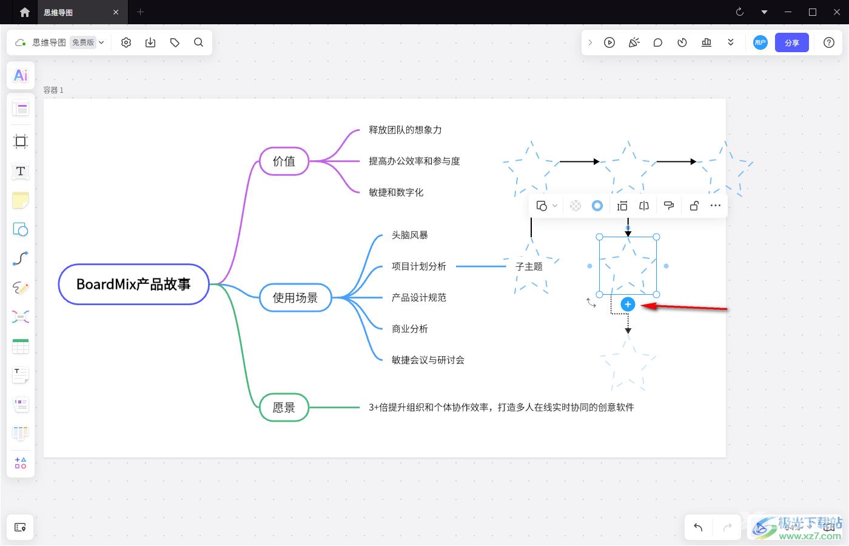Select the 项目计划分析 topic

[x=419, y=266]
